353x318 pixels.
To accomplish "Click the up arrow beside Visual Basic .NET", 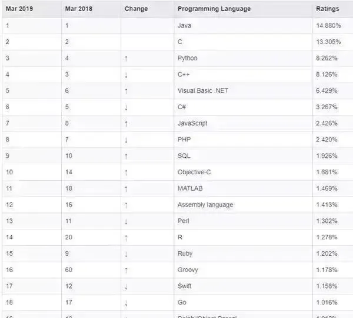I will coord(126,92).
